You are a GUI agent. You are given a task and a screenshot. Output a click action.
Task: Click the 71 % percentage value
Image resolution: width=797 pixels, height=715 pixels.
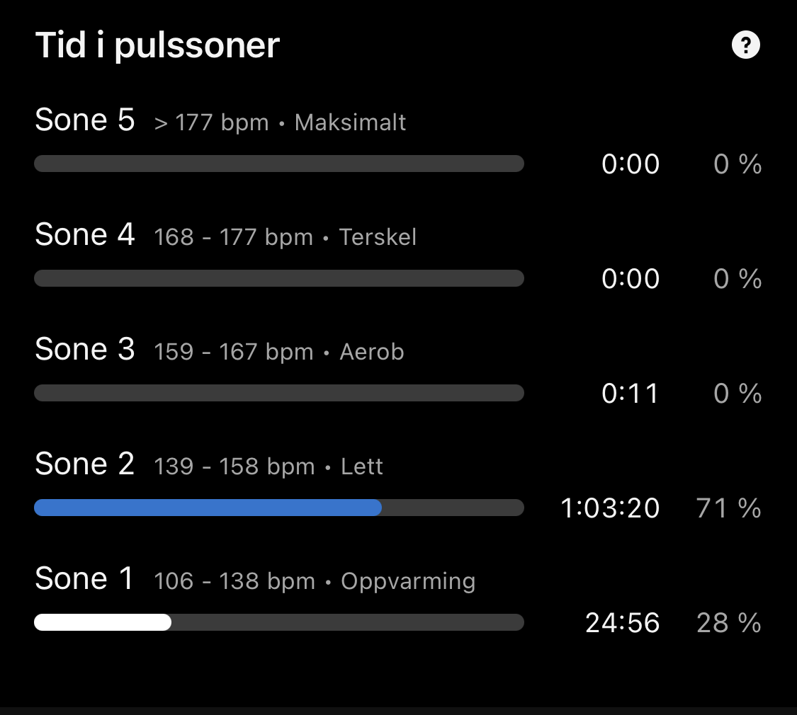pyautogui.click(x=728, y=508)
